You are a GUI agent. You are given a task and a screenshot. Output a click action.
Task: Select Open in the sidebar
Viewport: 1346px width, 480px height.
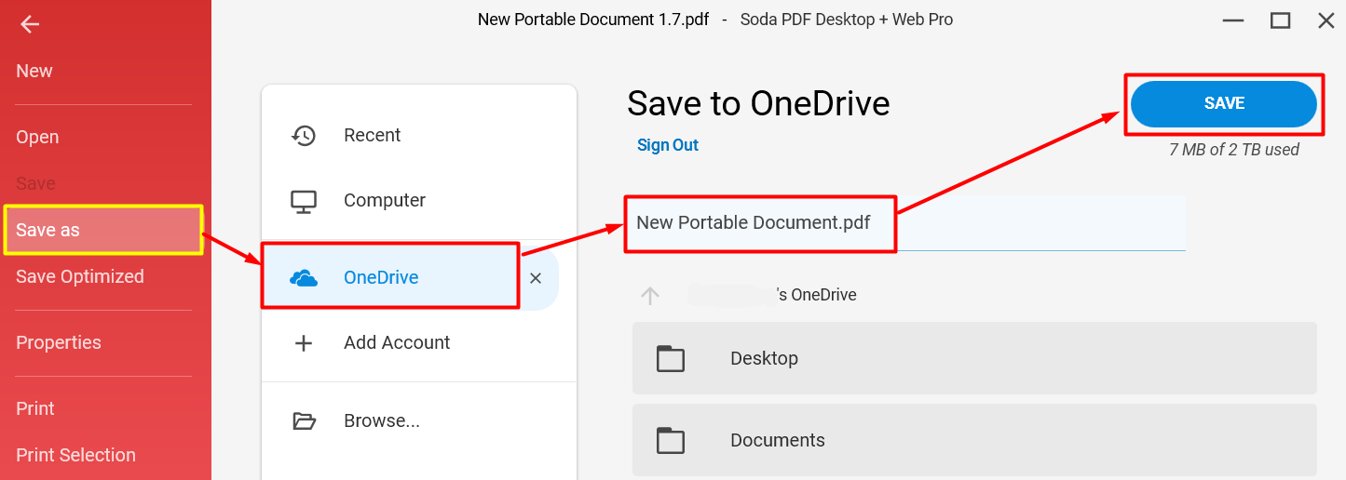(x=37, y=137)
